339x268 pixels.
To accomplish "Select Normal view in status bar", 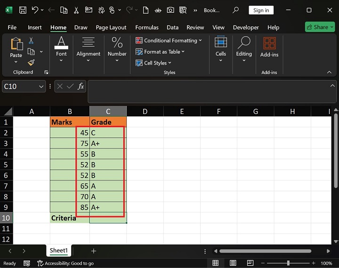I will tap(215, 263).
